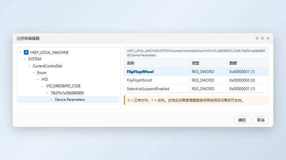The image size is (286, 160).
Task: Click the FlipFlopWheel data 0x00000001 (1)
Action: [x=242, y=72]
